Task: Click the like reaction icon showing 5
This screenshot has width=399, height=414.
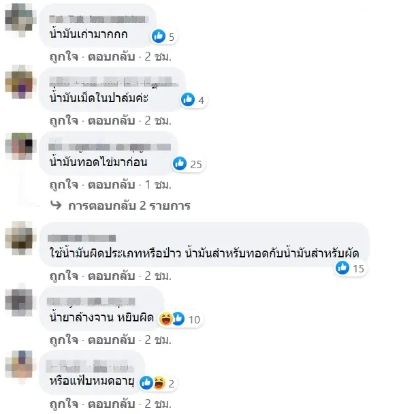Action: coord(159,36)
